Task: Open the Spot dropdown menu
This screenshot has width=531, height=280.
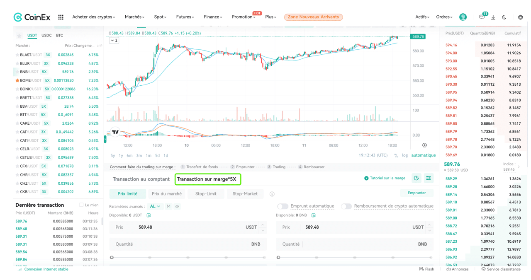Action: tap(160, 17)
